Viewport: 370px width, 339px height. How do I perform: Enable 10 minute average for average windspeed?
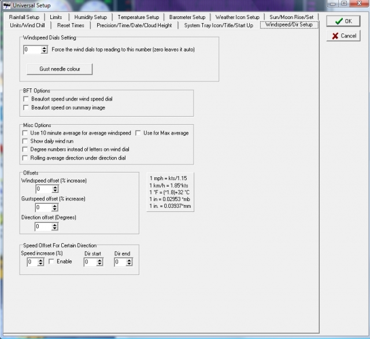point(25,133)
